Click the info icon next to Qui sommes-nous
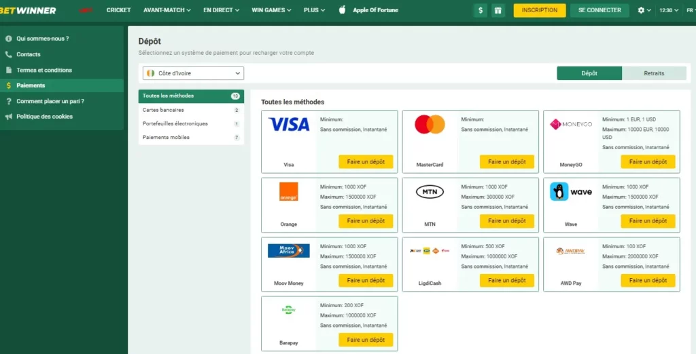The width and height of the screenshot is (696, 354). (8, 39)
